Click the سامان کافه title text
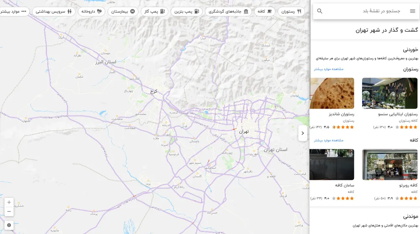Viewport: 420px width, 234px height. 344,185
